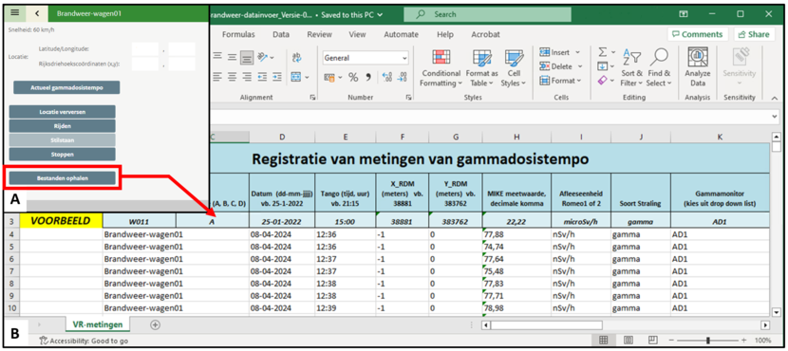The height and width of the screenshot is (351, 788).
Task: Open Alignment settings dialog launcher
Action: coord(312,98)
